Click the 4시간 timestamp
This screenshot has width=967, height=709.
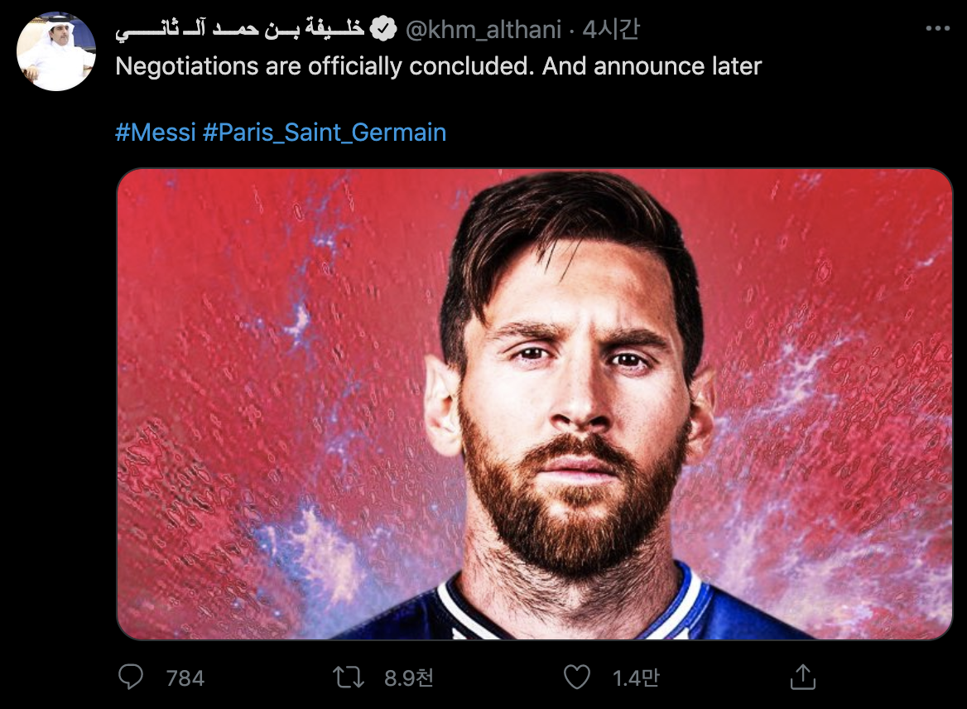coord(611,30)
